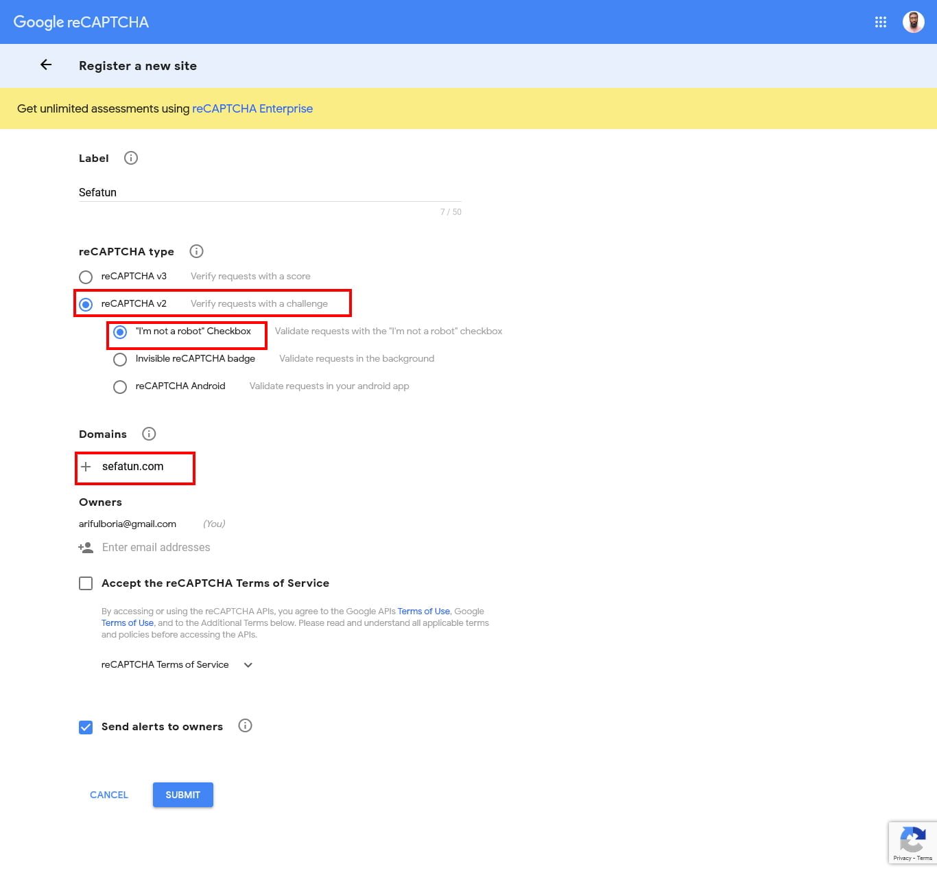This screenshot has width=937, height=873.
Task: Untick Send alerts to owners checkbox
Action: (x=86, y=727)
